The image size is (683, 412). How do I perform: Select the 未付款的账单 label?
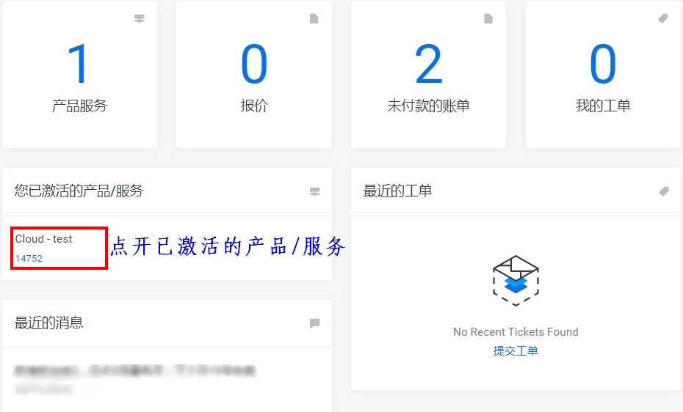pyautogui.click(x=428, y=106)
